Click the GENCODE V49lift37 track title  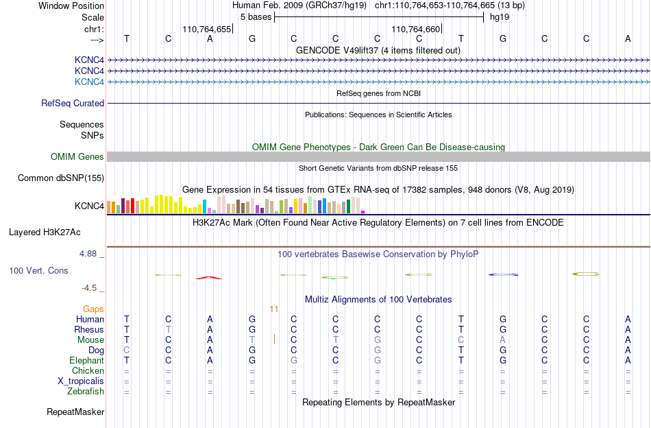(x=378, y=50)
